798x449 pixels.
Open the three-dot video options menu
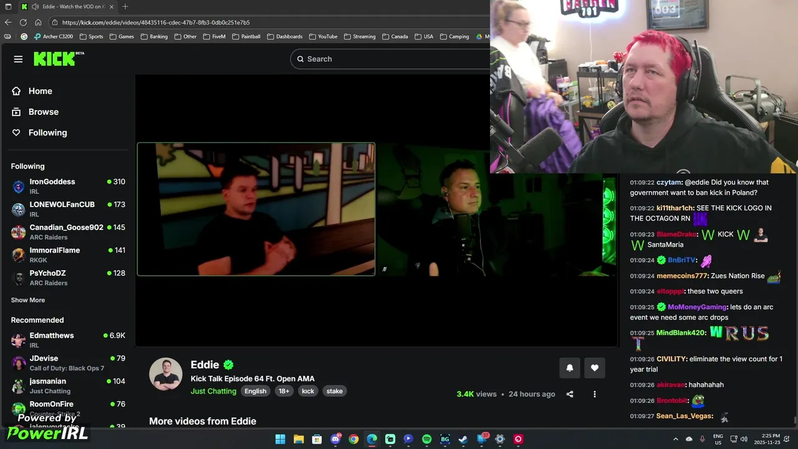click(595, 394)
